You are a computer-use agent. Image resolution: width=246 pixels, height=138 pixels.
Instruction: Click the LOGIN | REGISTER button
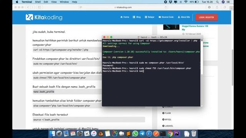pos(206,17)
